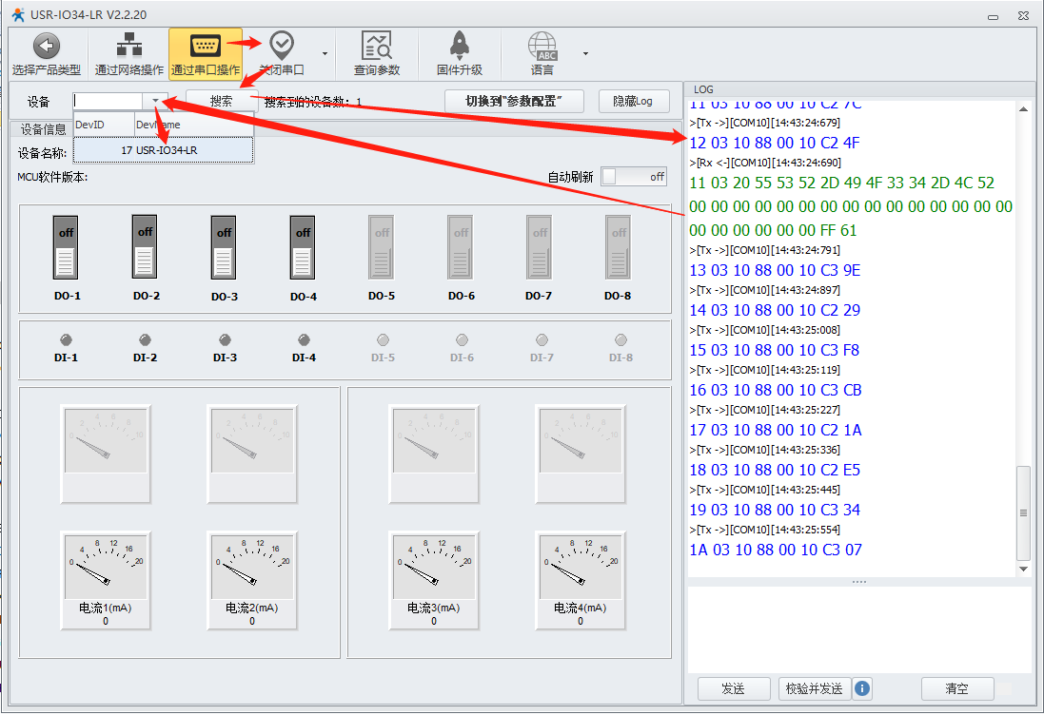Switch to the 设备信息 tab
This screenshot has width=1044, height=715.
pyautogui.click(x=43, y=129)
